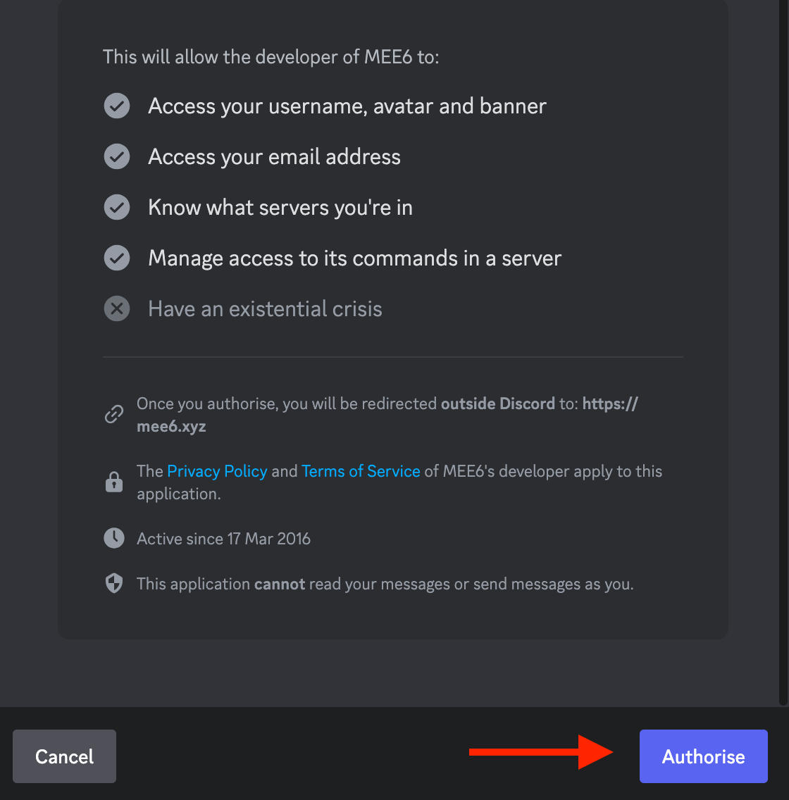Click the 'Active since 17 Mar 2016' text
This screenshot has width=789, height=800.
click(223, 539)
